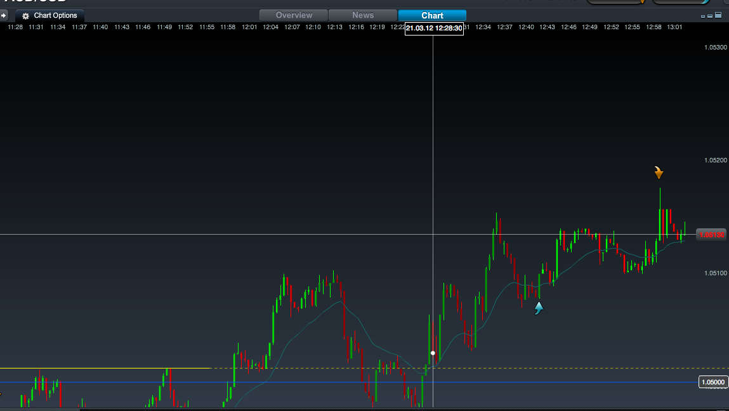729x411 pixels.
Task: Click the 12:10 time axis label
Action: pos(313,27)
